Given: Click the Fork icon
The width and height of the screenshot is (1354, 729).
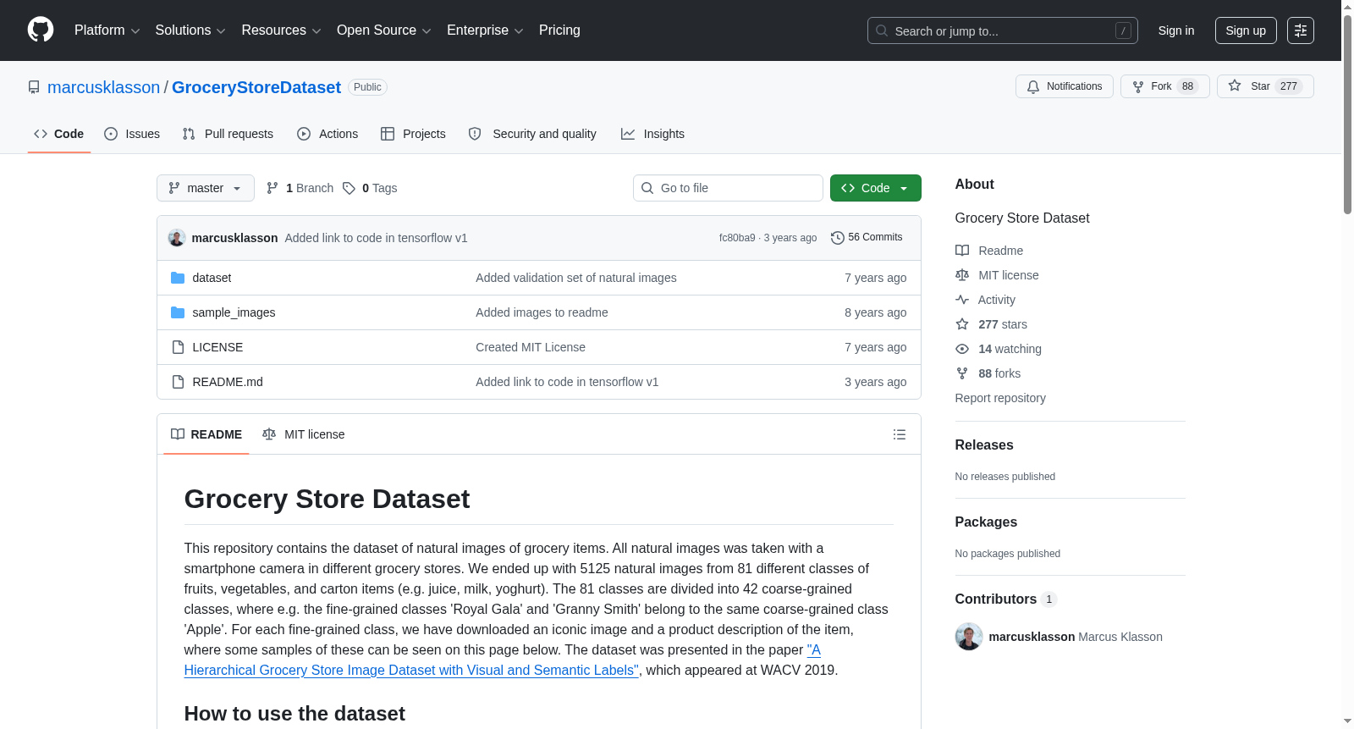Looking at the screenshot, I should click(x=1138, y=86).
